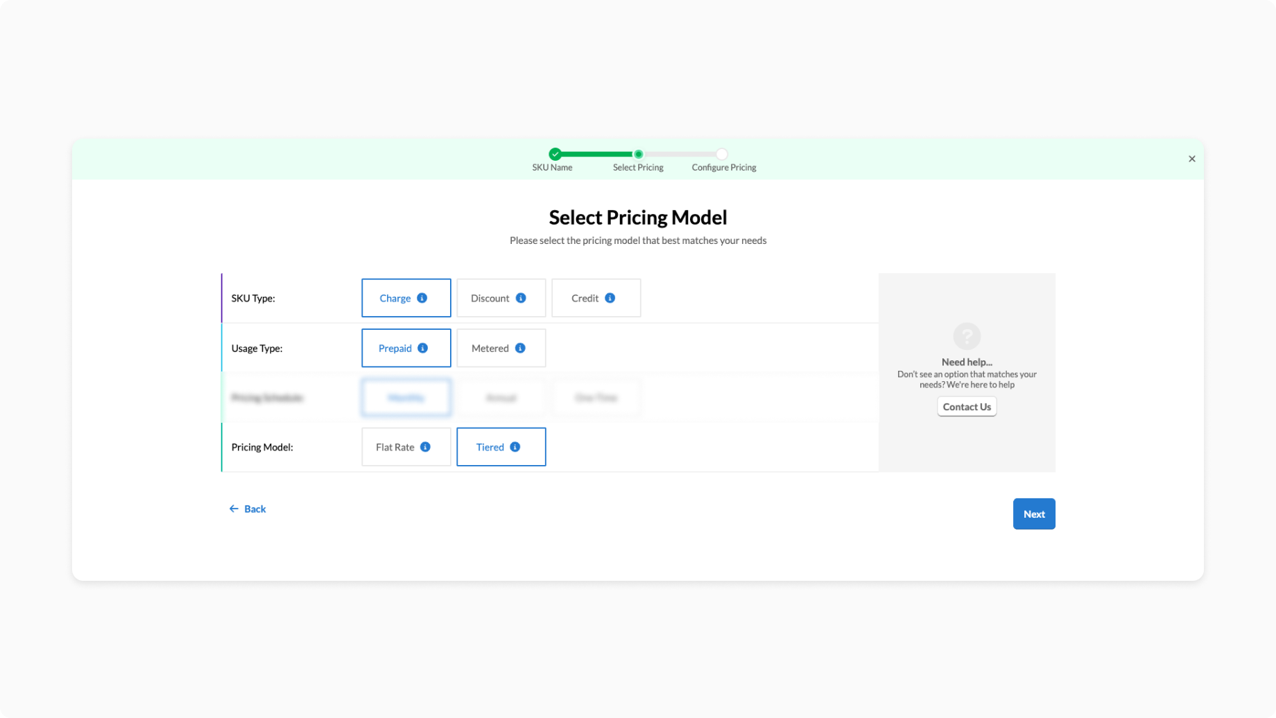Click the info icon next to Charge
The image size is (1276, 718).
coord(422,298)
